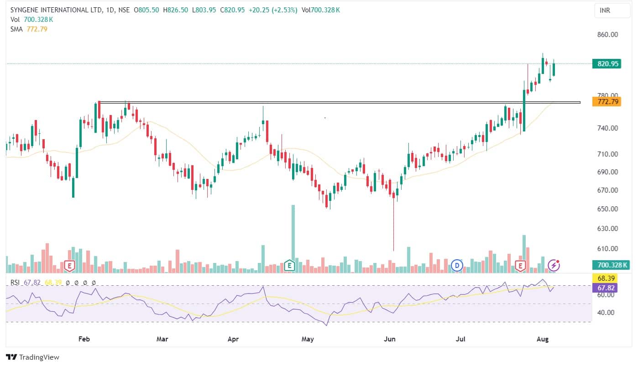Screen dimensions: 638x367
Task: Click the 740.00 price axis label
Action: (x=608, y=128)
